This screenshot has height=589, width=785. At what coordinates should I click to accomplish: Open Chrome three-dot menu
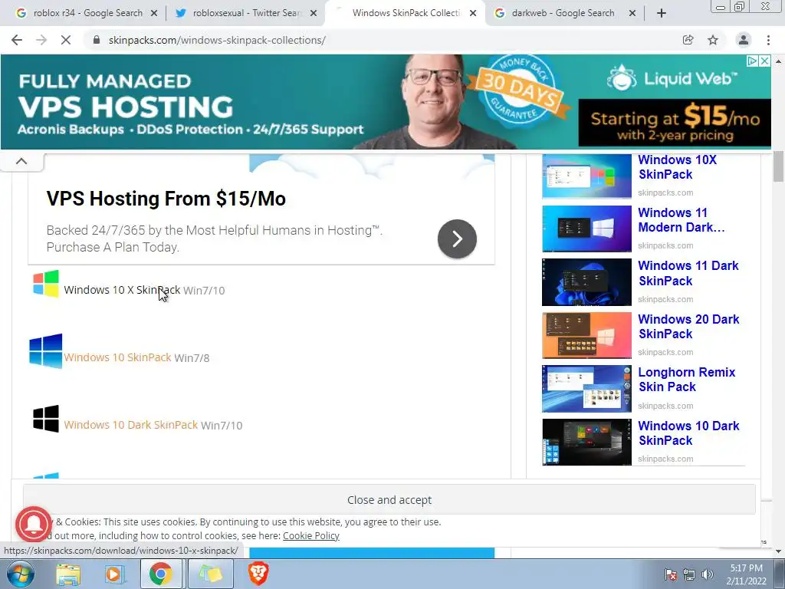coord(768,40)
